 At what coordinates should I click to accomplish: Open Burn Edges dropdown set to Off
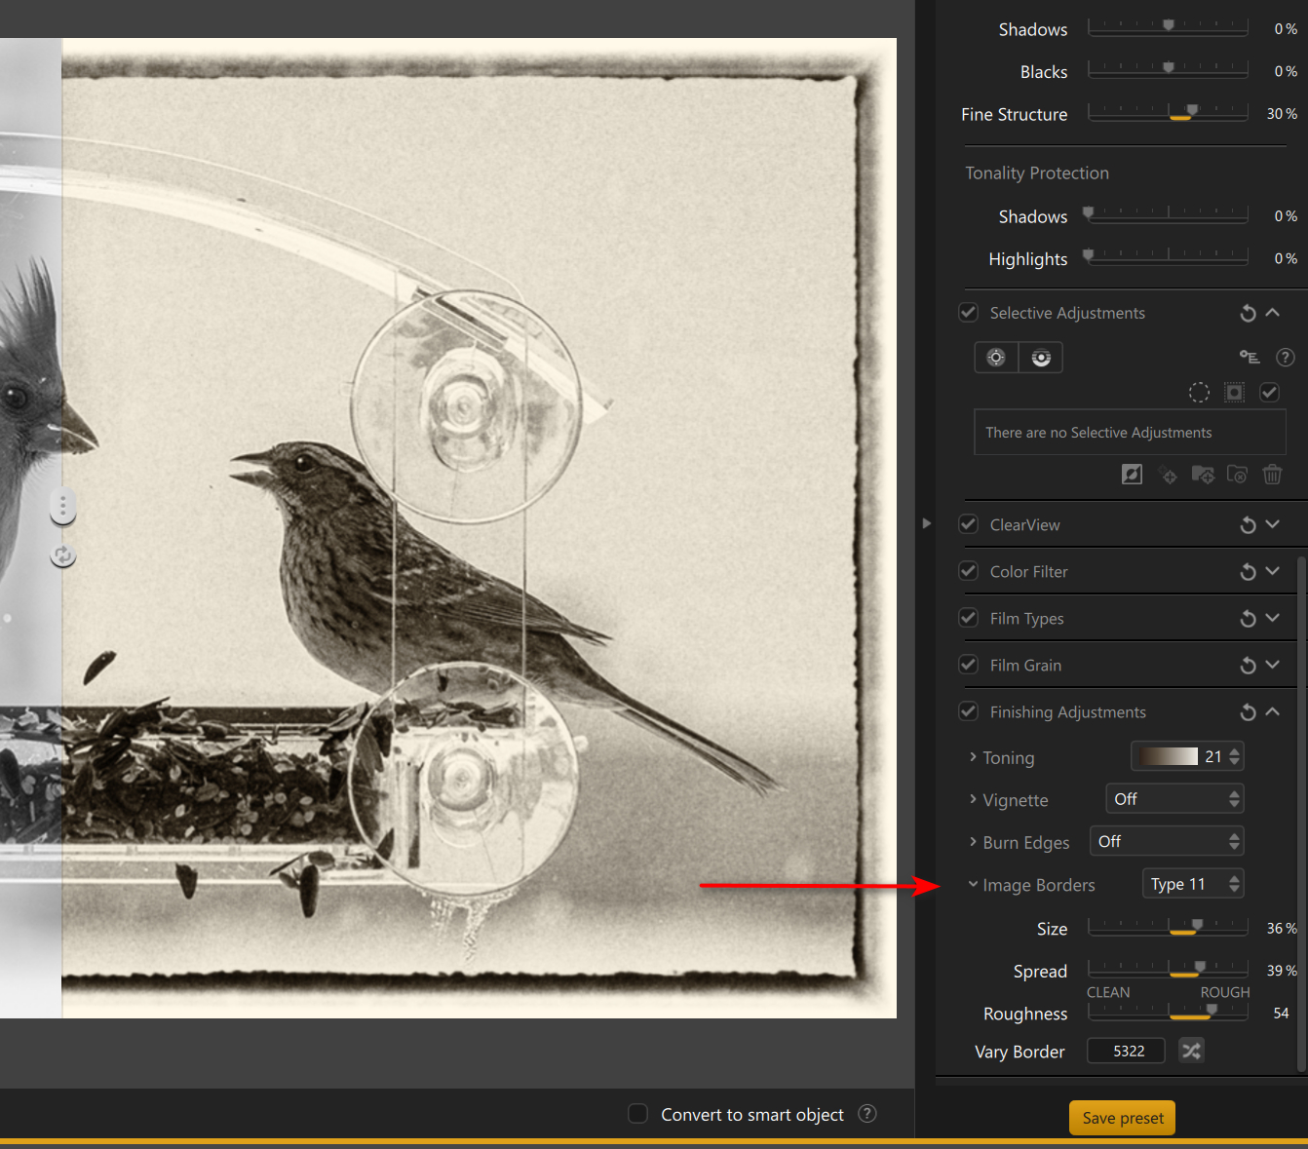pyautogui.click(x=1167, y=841)
